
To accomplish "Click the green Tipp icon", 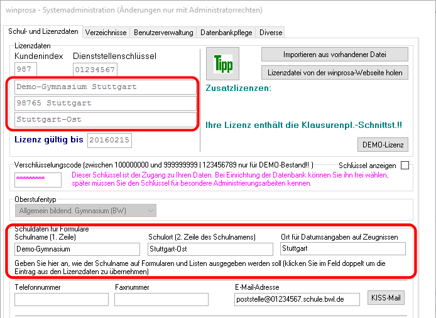I will (224, 65).
